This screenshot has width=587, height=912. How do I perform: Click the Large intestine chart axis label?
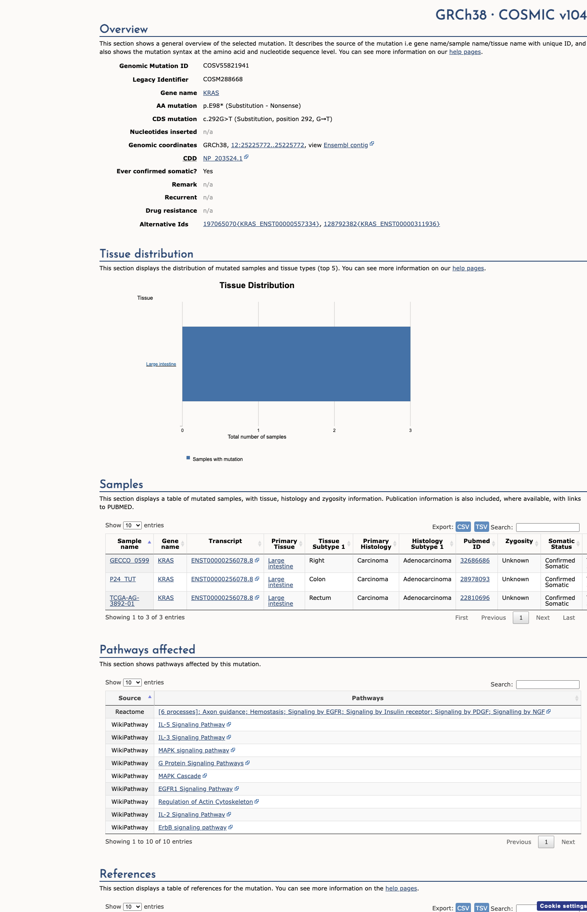tap(161, 364)
